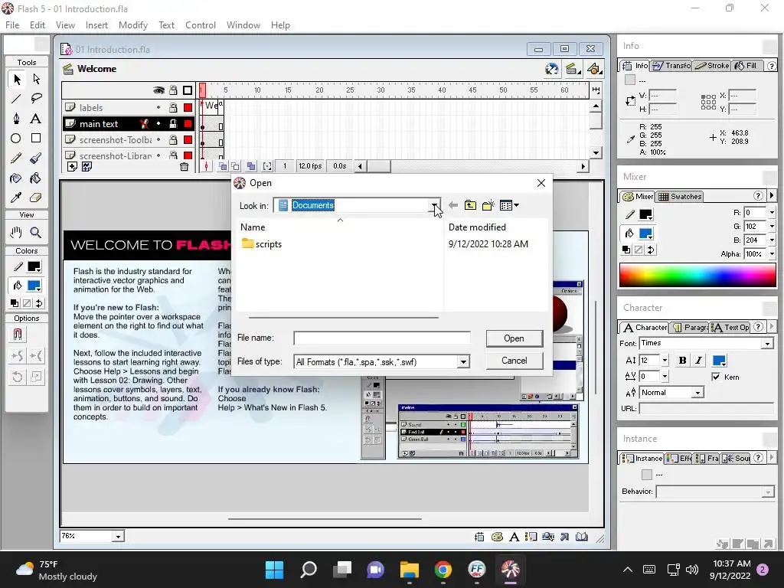Click the File name input field
Image resolution: width=784 pixels, height=588 pixels.
[x=382, y=338]
